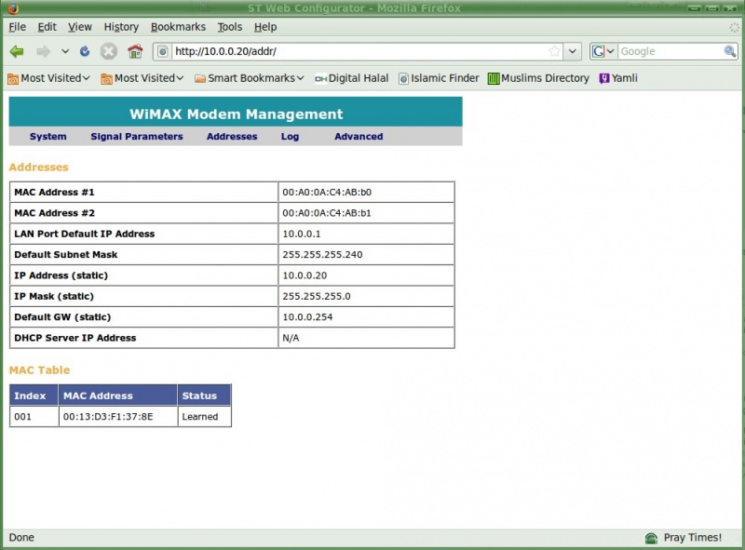This screenshot has height=550, width=745.
Task: Expand the second Most Visited bookmarks folder
Action: (142, 78)
